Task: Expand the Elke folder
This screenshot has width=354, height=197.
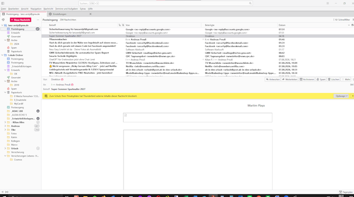Action: (5, 130)
